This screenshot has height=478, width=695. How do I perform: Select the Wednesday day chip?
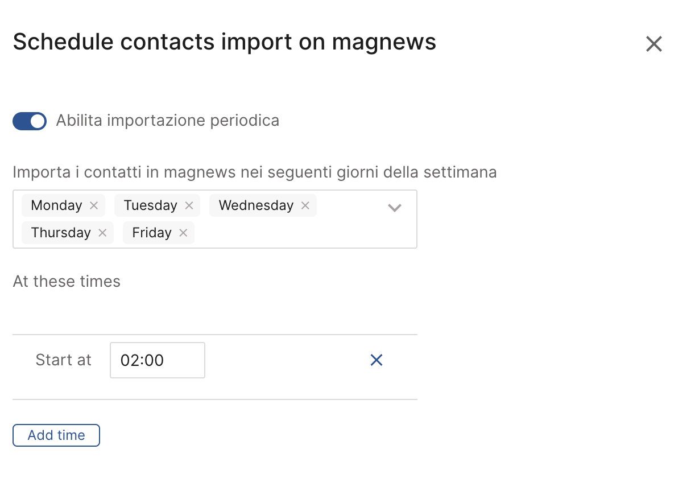pyautogui.click(x=256, y=205)
